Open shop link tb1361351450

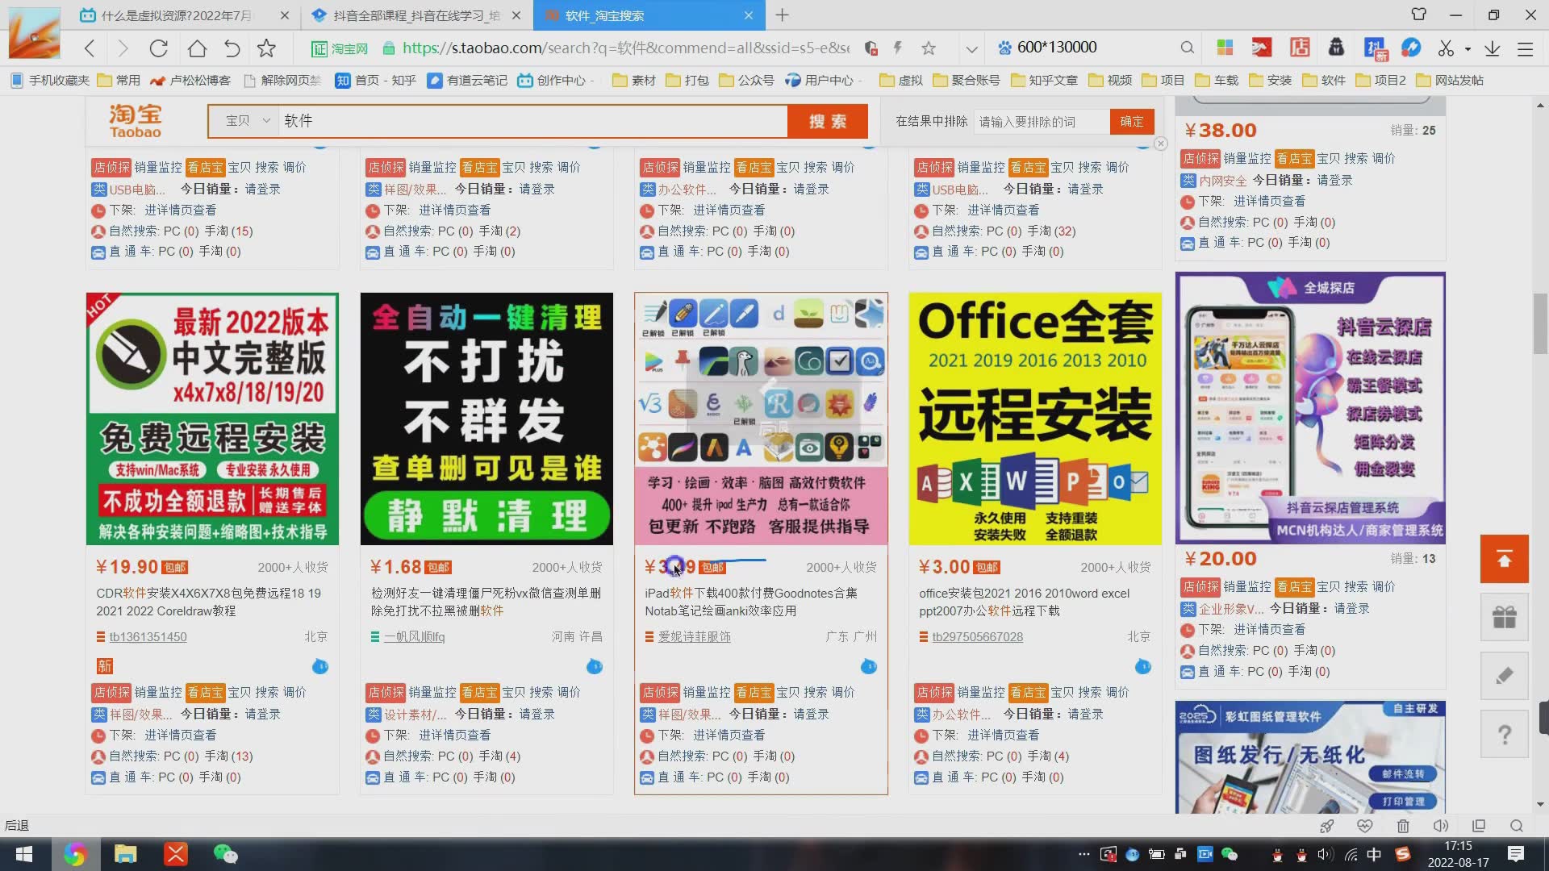pyautogui.click(x=148, y=637)
